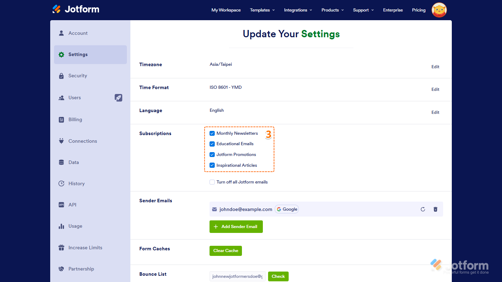Uncheck the Monthly Newsletters subscription
The image size is (502, 282).
pos(212,133)
